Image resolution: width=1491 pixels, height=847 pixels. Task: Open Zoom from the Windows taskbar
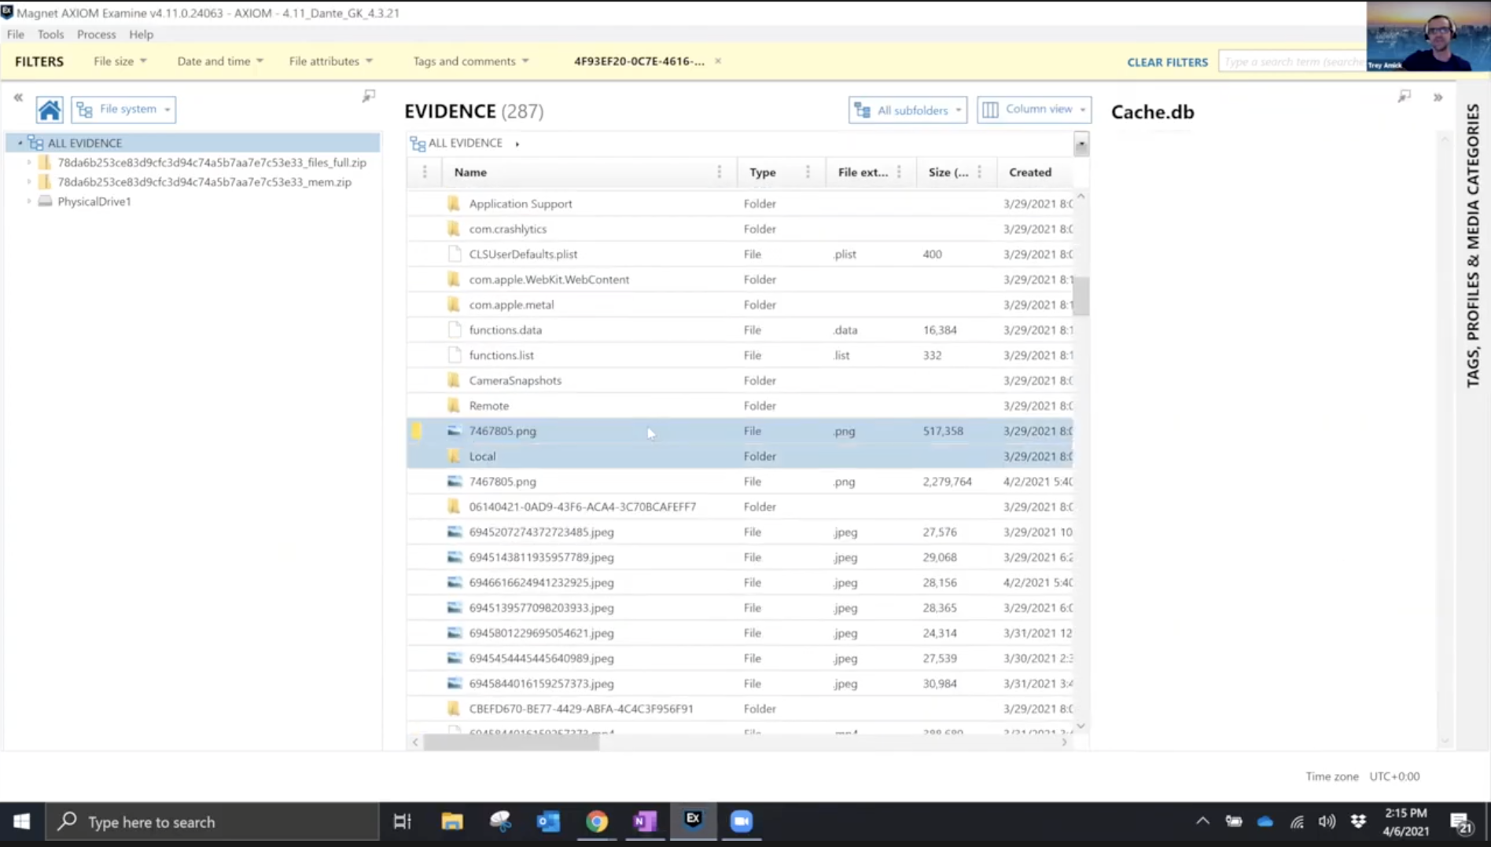click(741, 822)
